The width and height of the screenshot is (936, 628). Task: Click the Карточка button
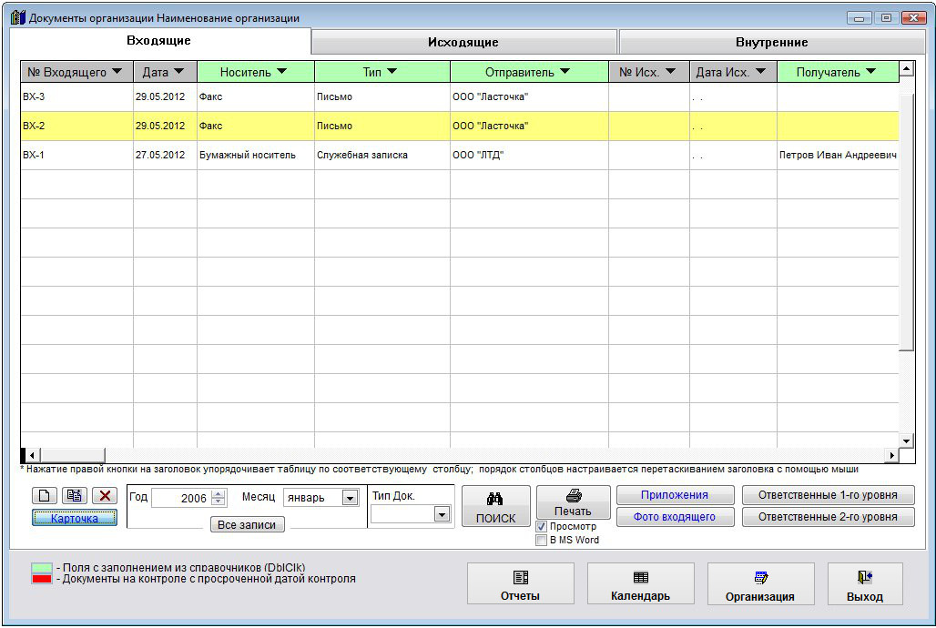[75, 518]
